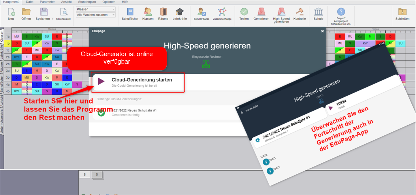Run the Testen timetable check
This screenshot has width=416, height=195.
click(x=244, y=14)
